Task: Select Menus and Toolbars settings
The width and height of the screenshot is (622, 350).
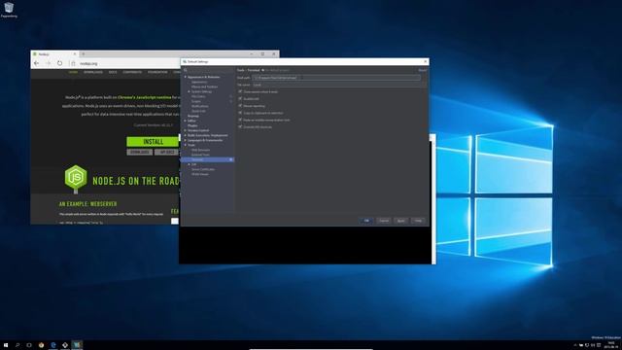Action: (x=205, y=87)
